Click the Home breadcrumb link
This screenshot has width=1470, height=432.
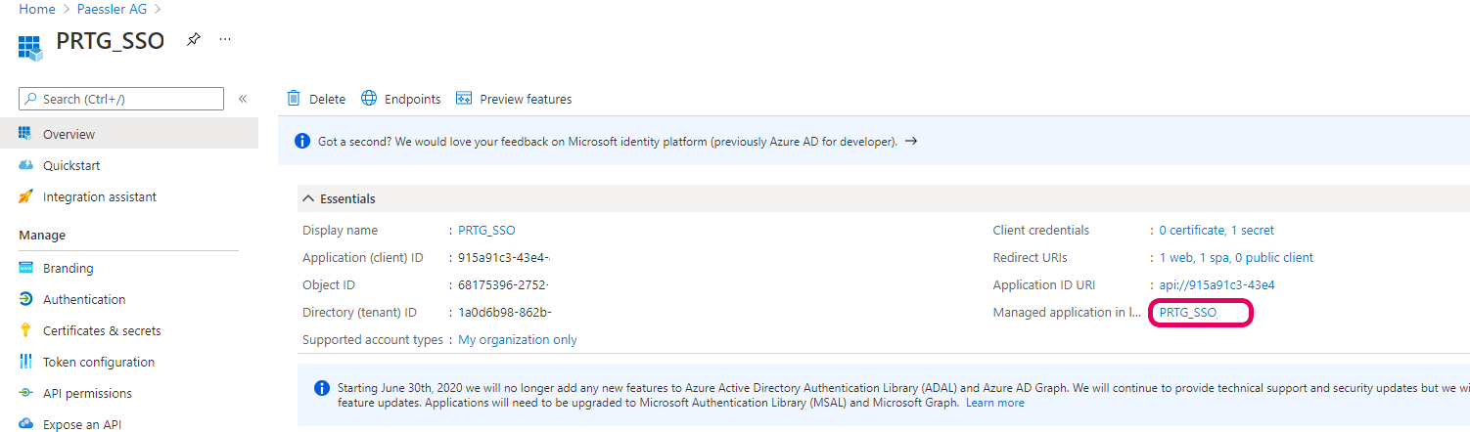point(37,9)
